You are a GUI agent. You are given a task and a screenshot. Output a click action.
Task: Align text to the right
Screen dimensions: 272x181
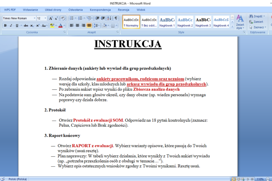tap(83, 25)
